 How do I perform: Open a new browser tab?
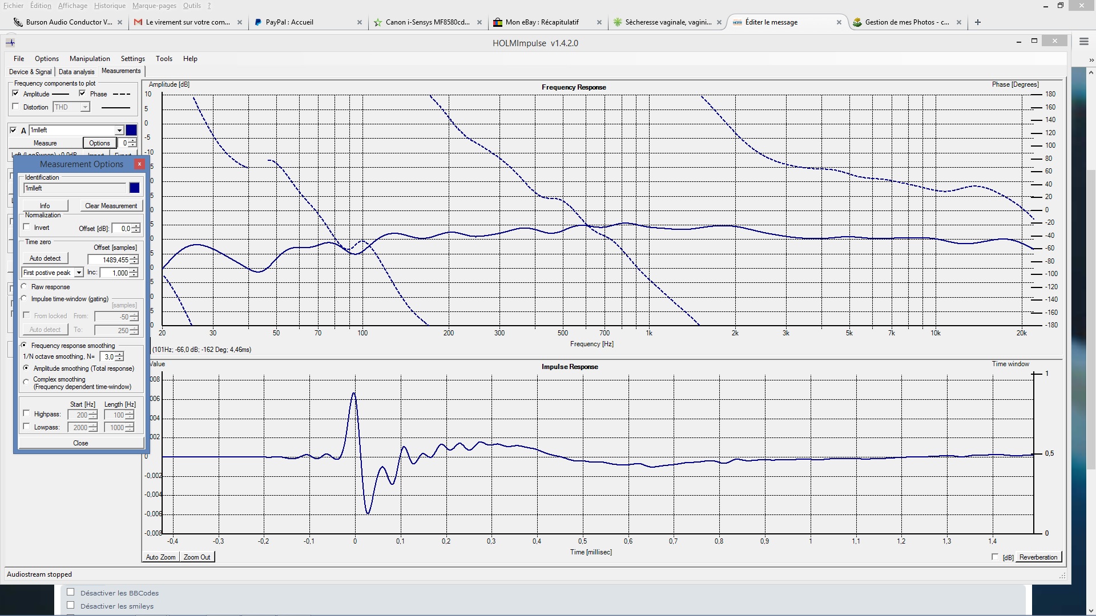tap(978, 22)
